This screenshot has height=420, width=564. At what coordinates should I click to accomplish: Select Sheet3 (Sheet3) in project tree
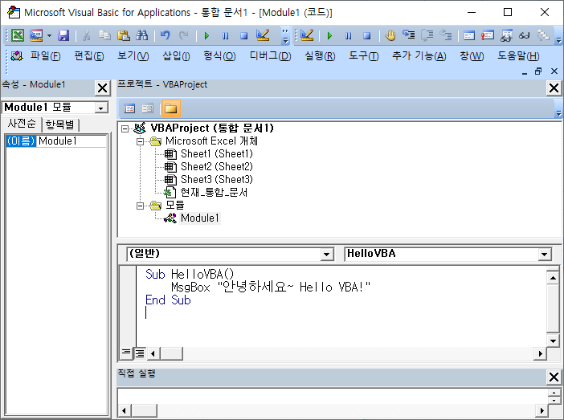(217, 179)
